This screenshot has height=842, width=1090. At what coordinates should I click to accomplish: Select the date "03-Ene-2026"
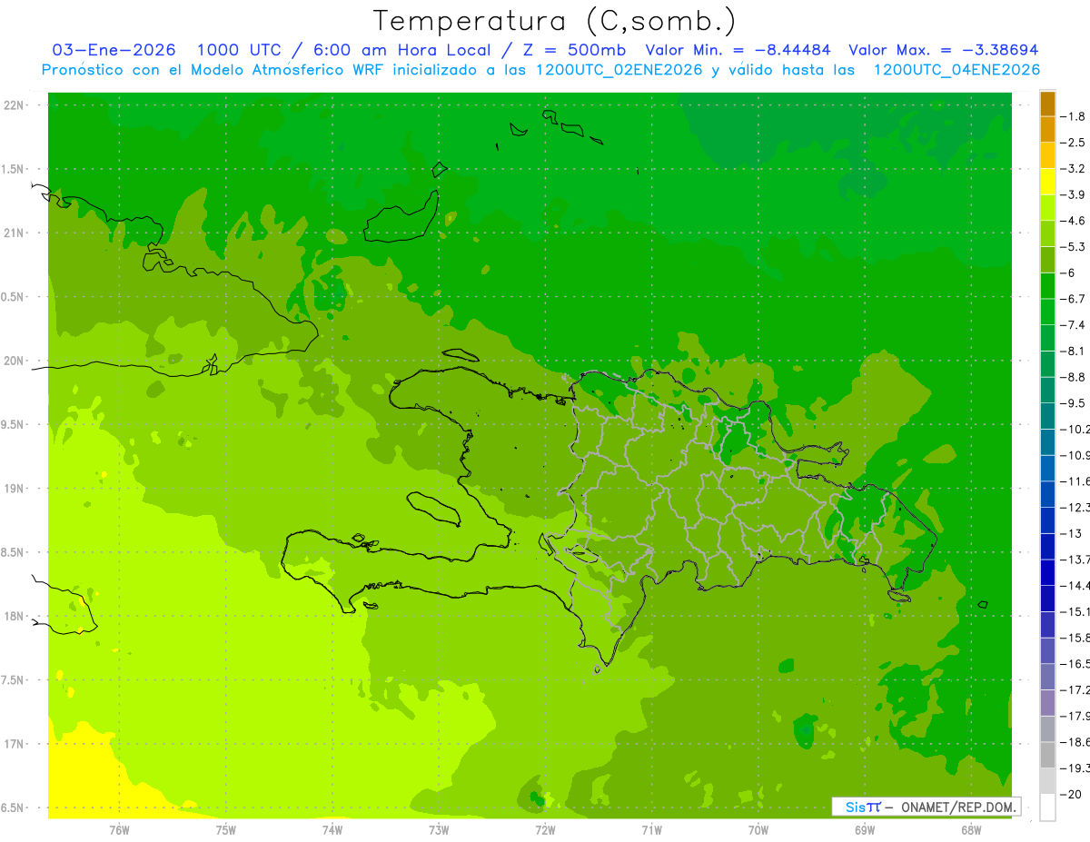pos(114,50)
